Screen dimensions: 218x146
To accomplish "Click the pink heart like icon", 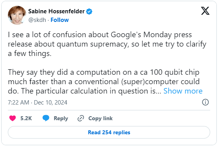I will point(13,118).
